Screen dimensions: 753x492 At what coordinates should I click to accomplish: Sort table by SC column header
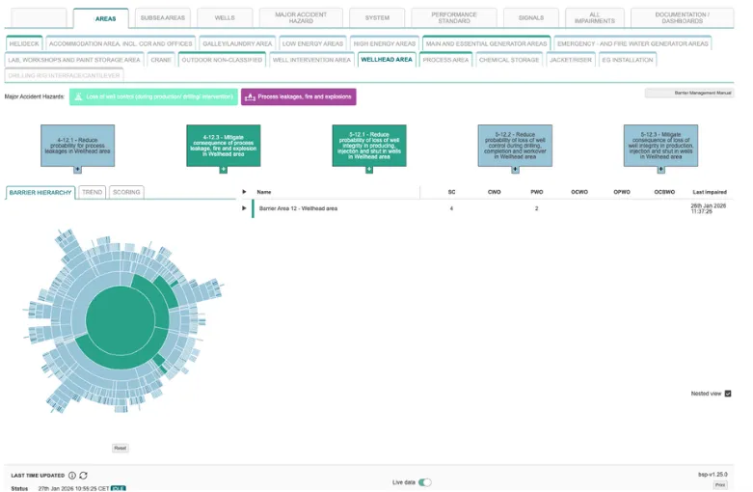click(x=451, y=192)
